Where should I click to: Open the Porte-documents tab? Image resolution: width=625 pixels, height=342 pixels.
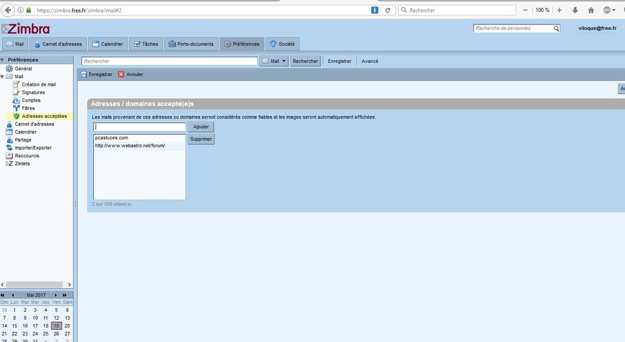pos(191,44)
